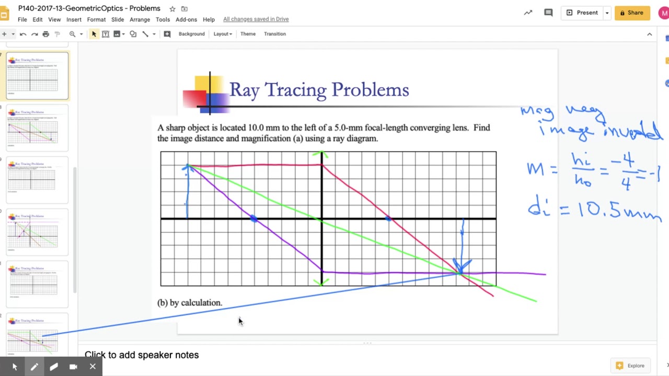Switch to pointer in annotation bar
Viewport: 669px width, 376px height.
pos(15,367)
